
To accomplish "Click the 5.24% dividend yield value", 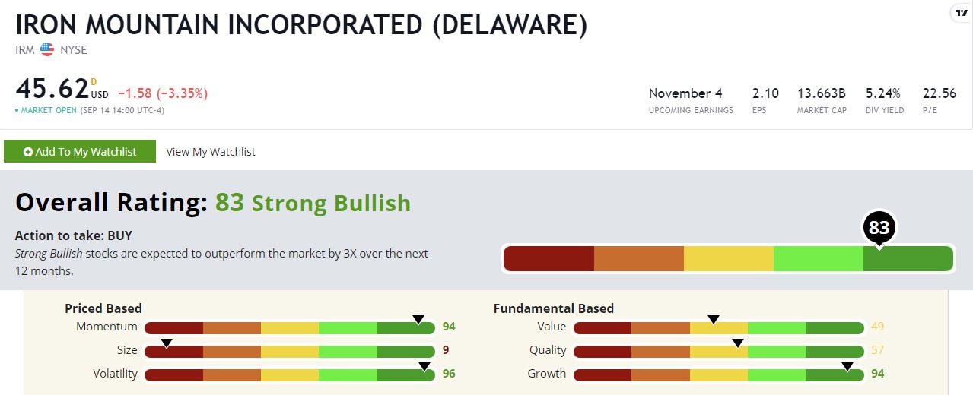I will tap(883, 93).
